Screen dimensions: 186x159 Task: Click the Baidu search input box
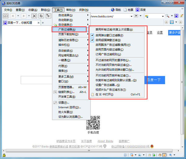[37, 80]
